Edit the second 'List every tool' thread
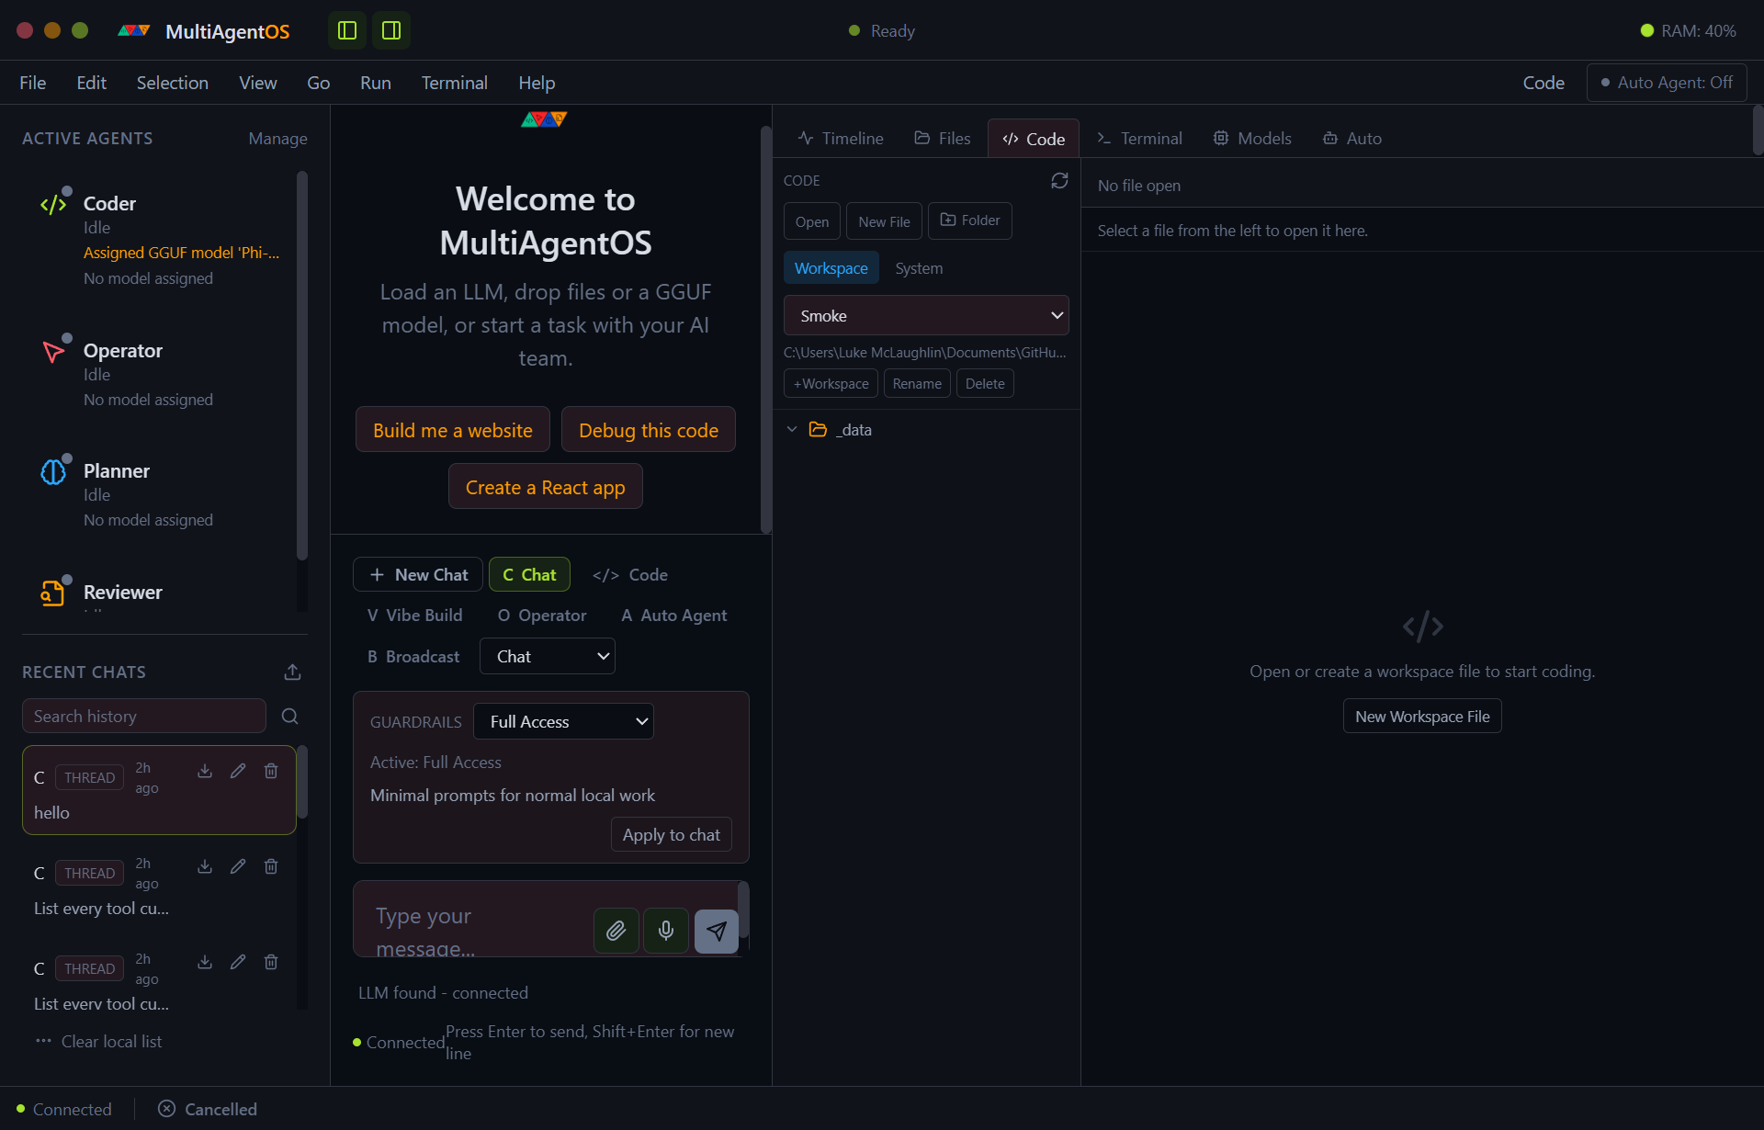Image resolution: width=1764 pixels, height=1130 pixels. [x=238, y=866]
